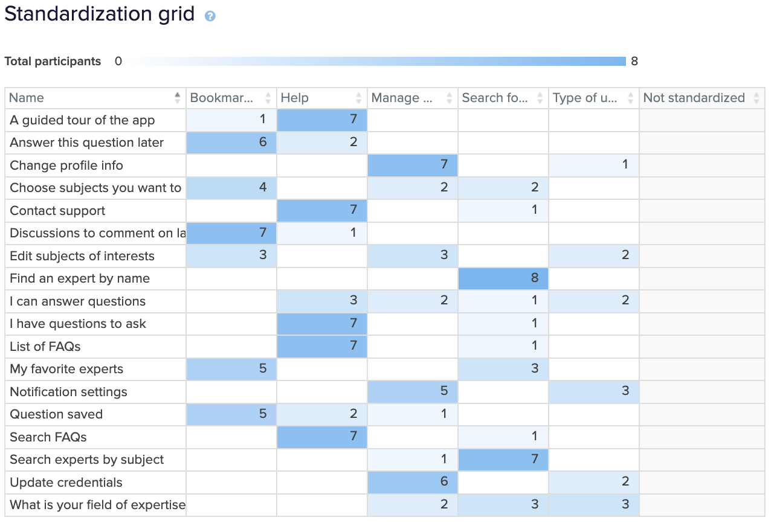Viewport: 774px width, 526px height.
Task: Sort table by Name column arrows
Action: [177, 98]
